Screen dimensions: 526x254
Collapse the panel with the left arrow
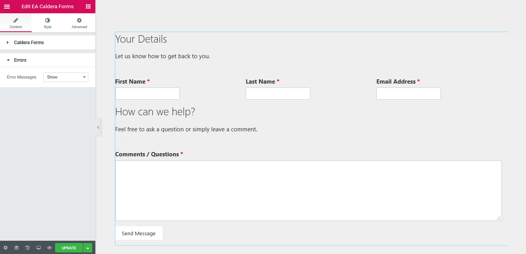(98, 127)
